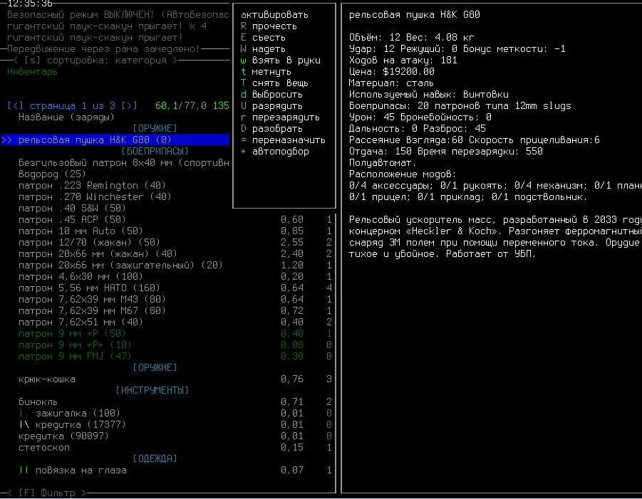Go to previous inventory page with [<]
This screenshot has width=642, height=499.
(x=15, y=106)
